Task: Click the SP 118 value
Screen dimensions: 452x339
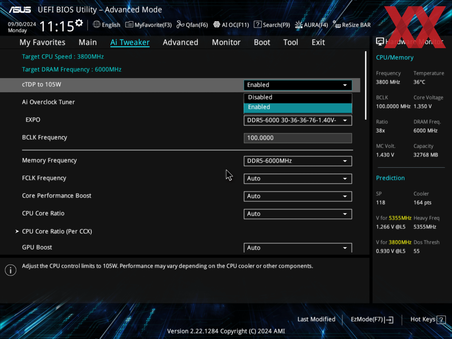Action: pyautogui.click(x=381, y=203)
